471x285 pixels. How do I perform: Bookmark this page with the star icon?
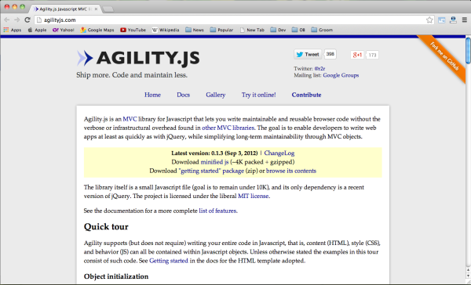pyautogui.click(x=429, y=20)
